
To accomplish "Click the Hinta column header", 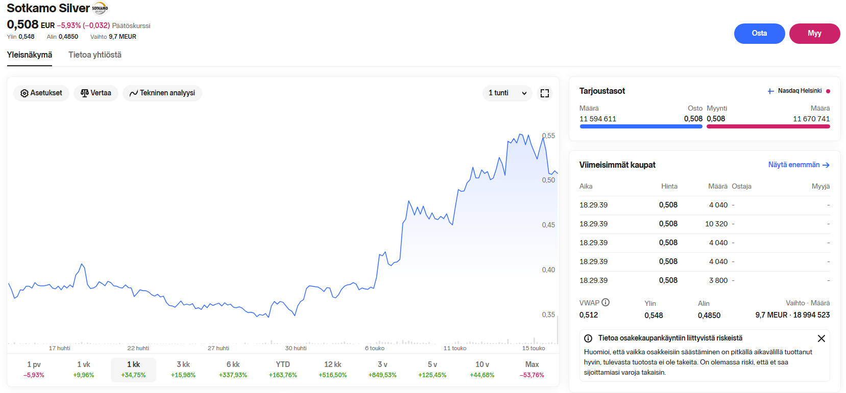I will (x=669, y=186).
